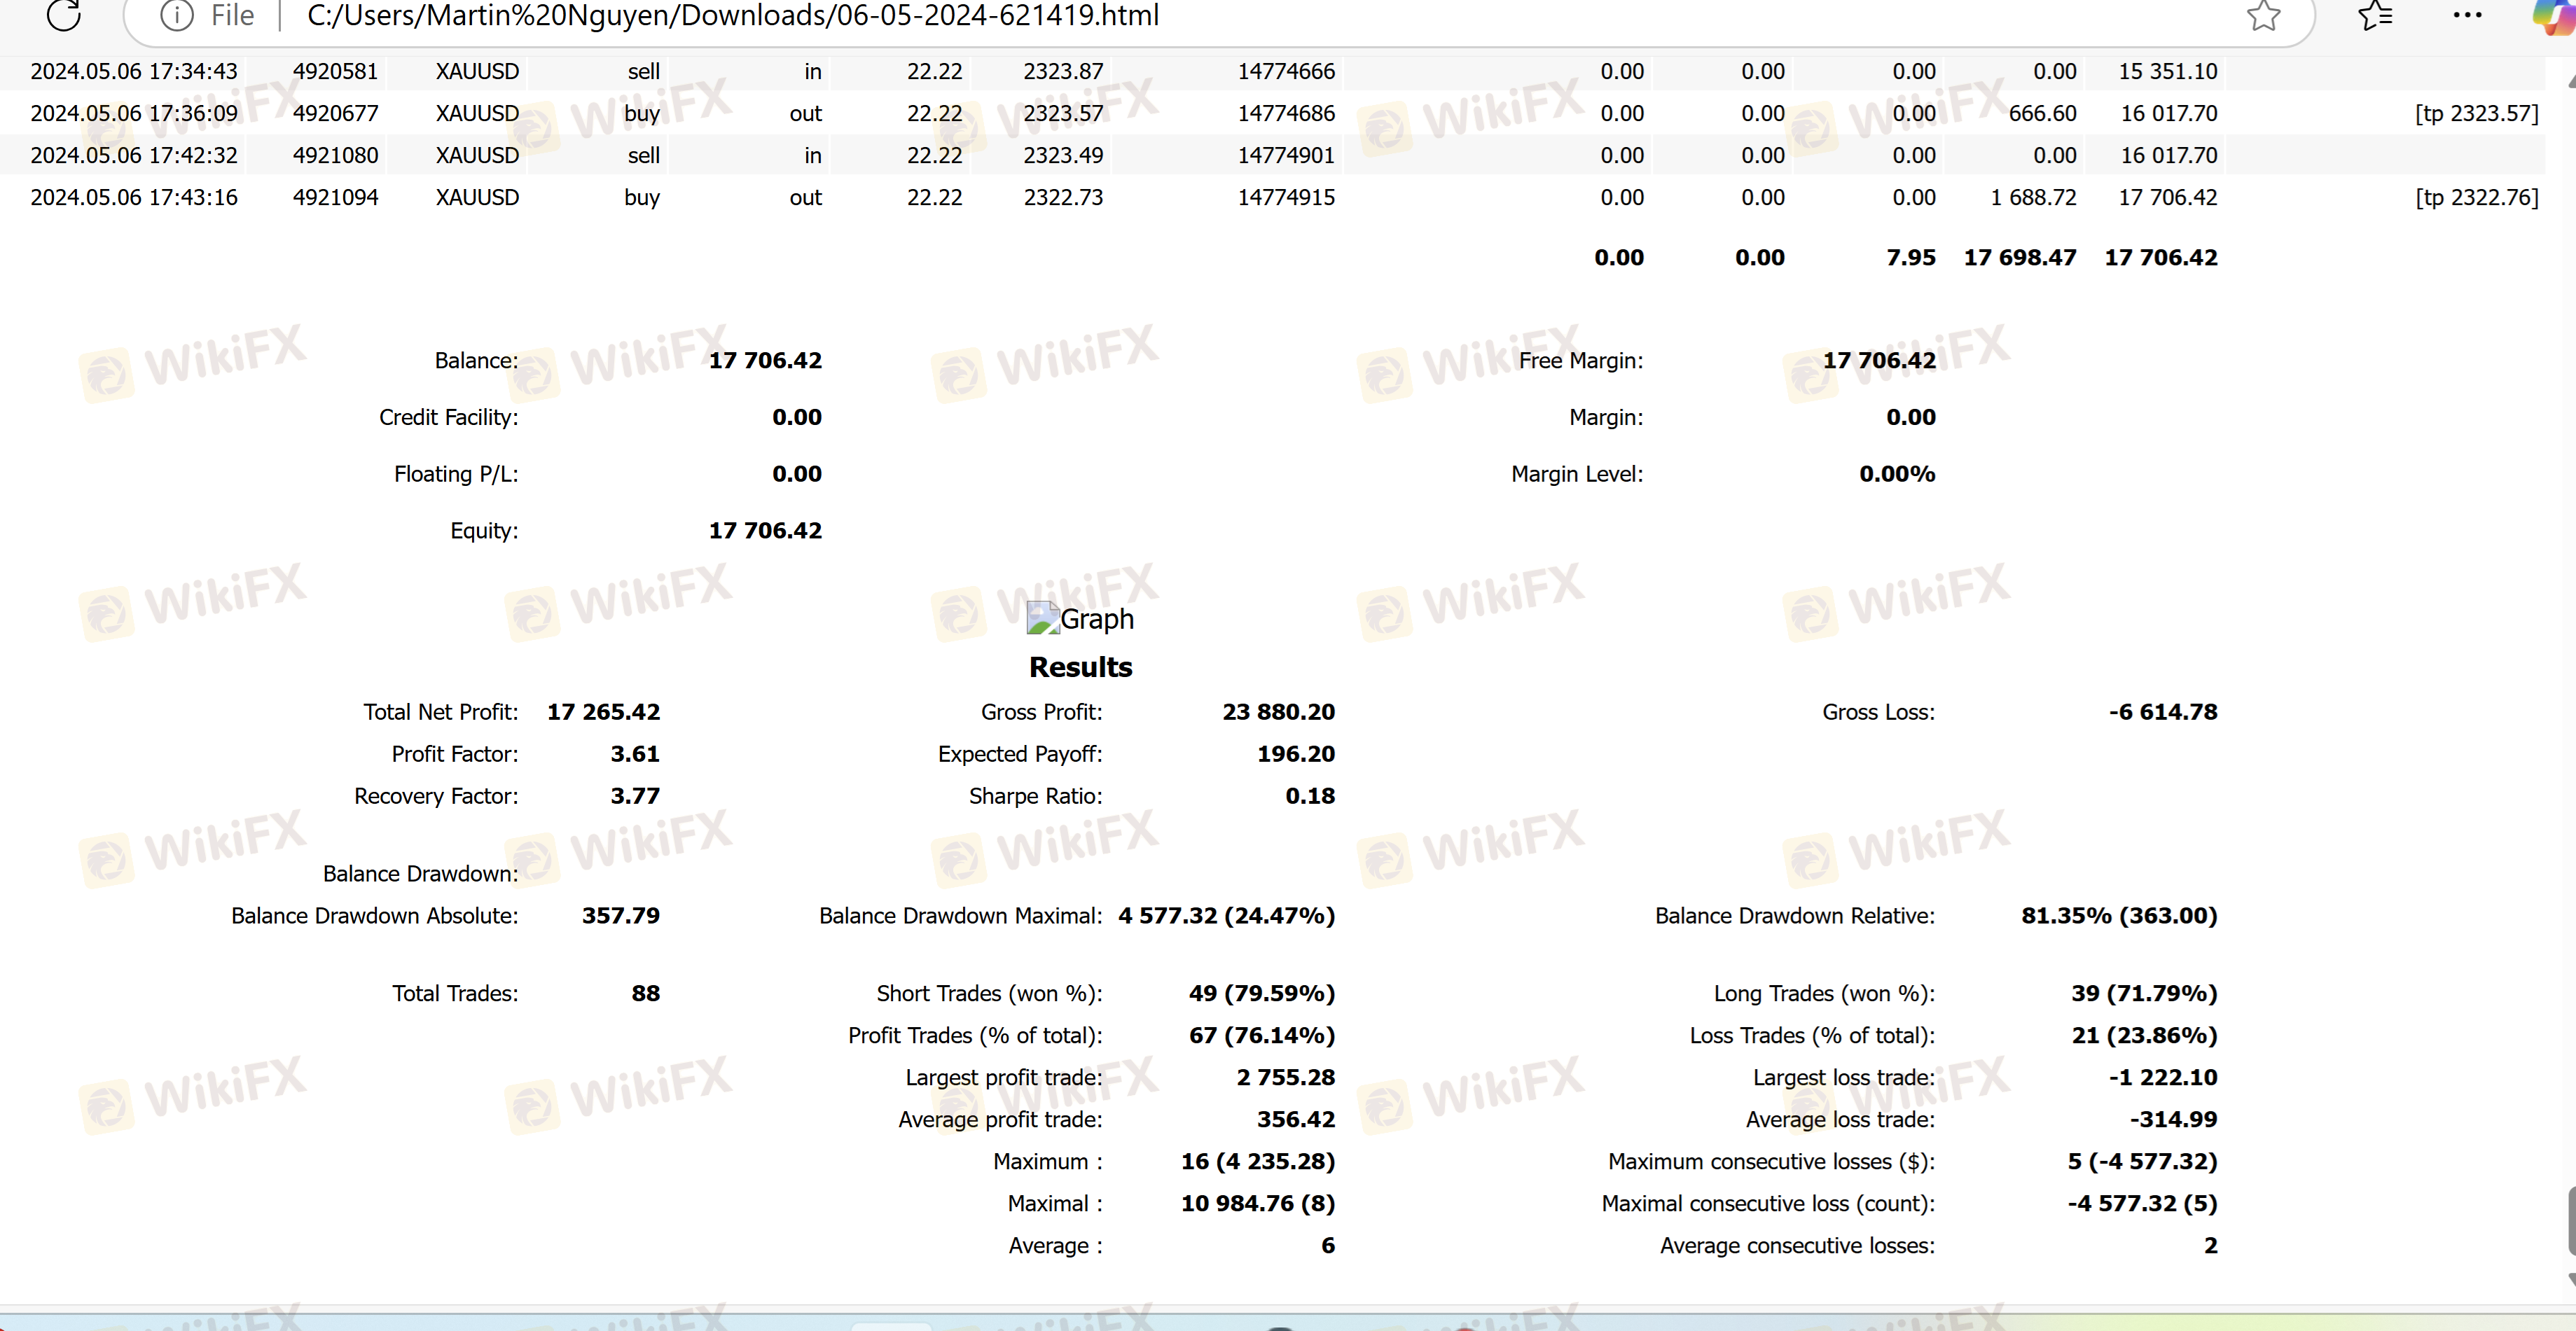Click the Results heading

point(1080,667)
